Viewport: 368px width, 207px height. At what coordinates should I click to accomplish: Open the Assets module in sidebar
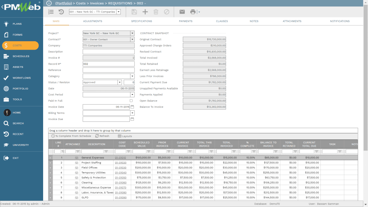[18, 67]
